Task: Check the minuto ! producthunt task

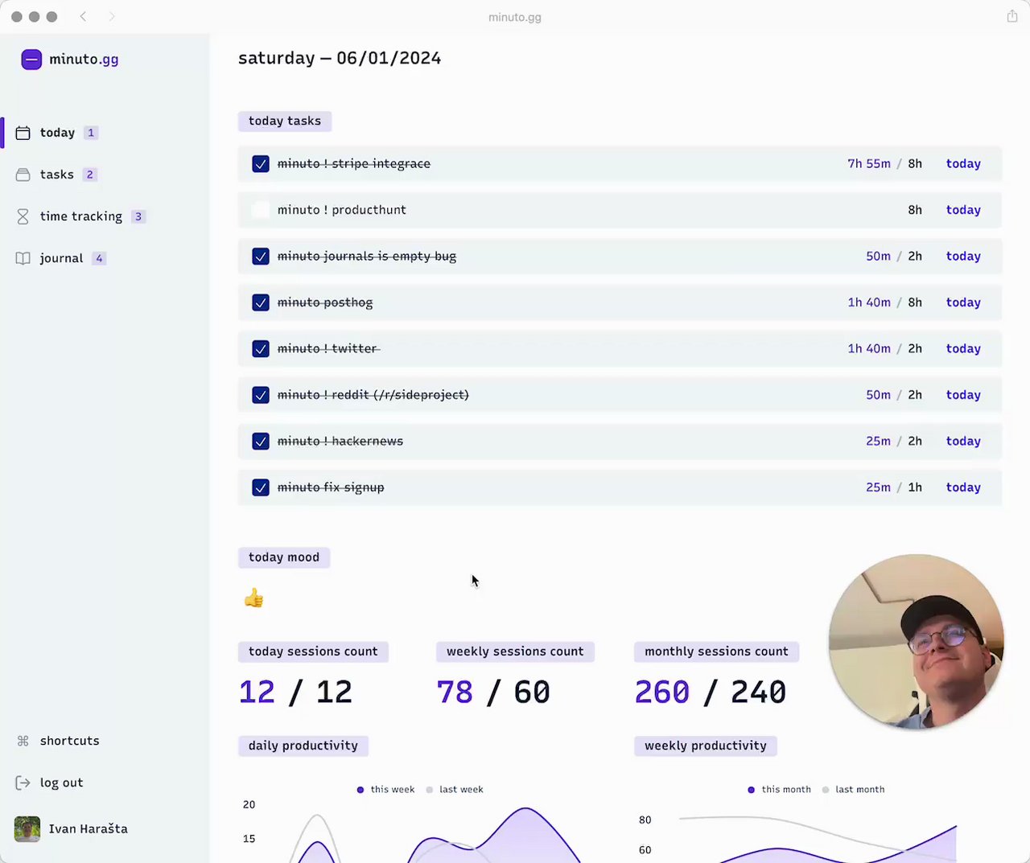Action: point(261,210)
